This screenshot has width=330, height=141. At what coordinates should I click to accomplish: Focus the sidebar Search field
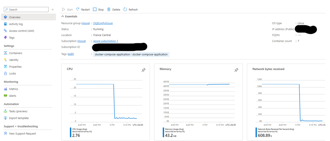[x=26, y=10]
